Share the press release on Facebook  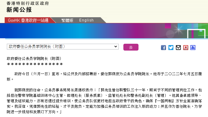pos(163,48)
